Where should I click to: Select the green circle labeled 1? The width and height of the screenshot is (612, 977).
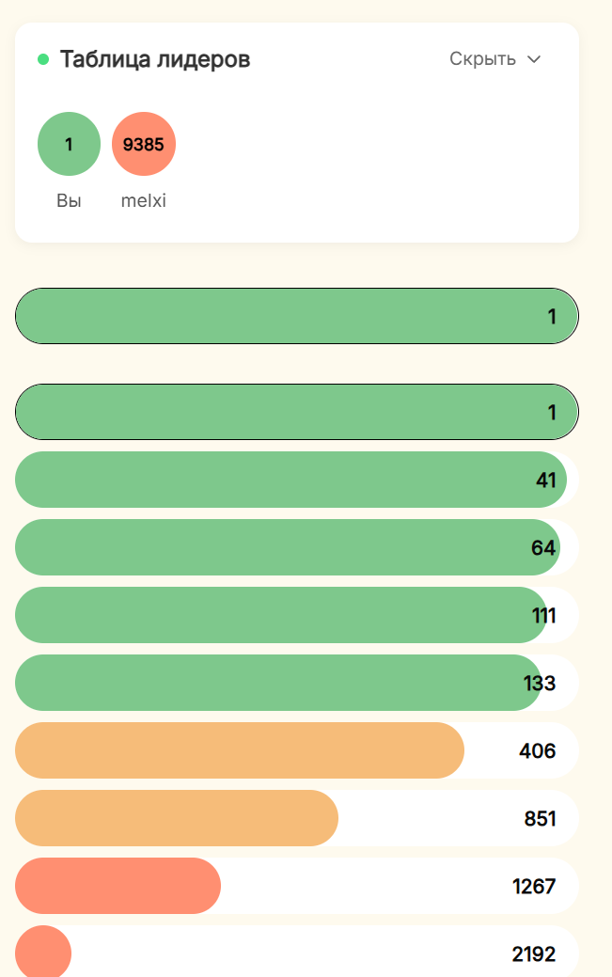click(x=70, y=144)
